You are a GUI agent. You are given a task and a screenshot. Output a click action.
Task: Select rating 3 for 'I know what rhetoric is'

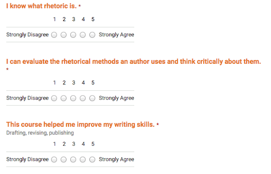73,35
